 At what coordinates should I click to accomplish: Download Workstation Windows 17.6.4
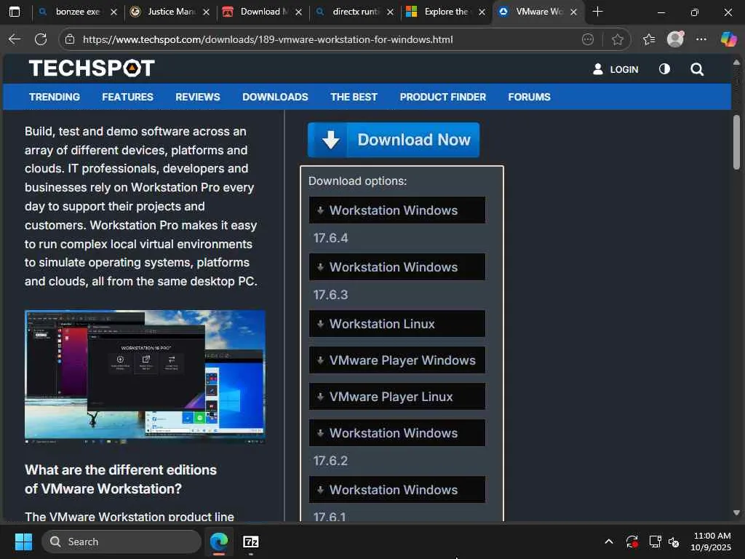(x=397, y=210)
